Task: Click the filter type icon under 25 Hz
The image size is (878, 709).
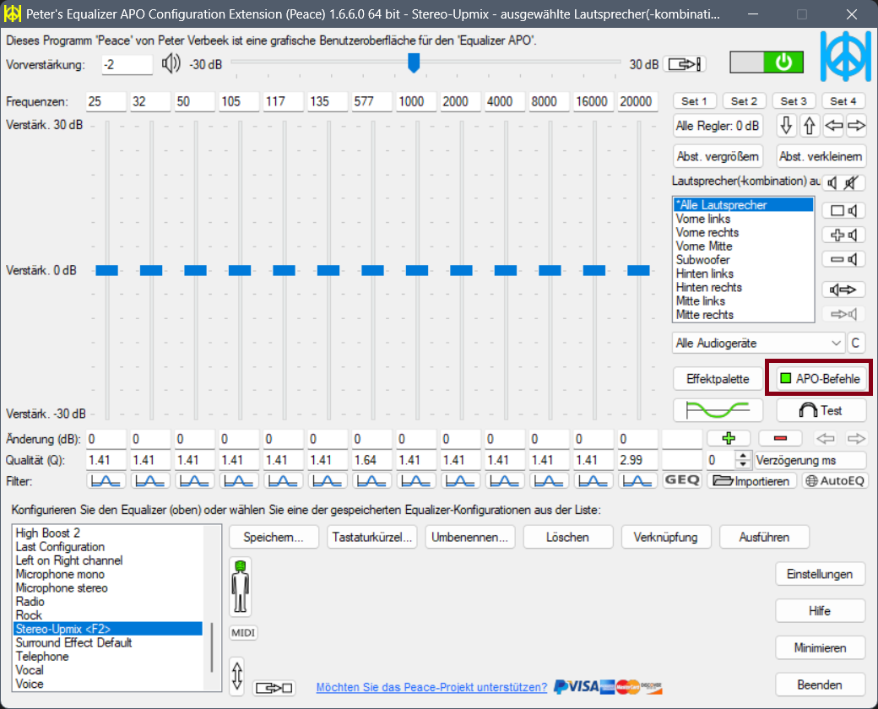Action: point(106,480)
